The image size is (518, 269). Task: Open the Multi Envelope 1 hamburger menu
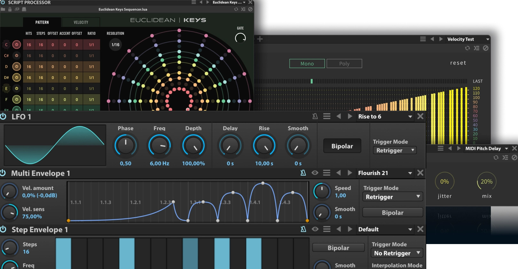pos(326,173)
